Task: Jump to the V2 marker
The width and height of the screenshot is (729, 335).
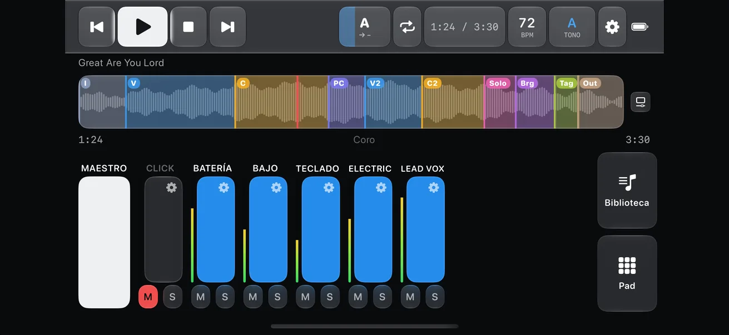Action: tap(375, 83)
